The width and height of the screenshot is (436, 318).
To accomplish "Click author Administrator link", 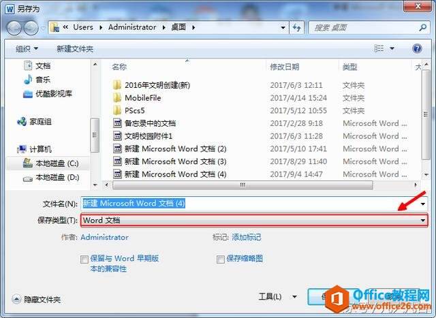I will point(104,238).
